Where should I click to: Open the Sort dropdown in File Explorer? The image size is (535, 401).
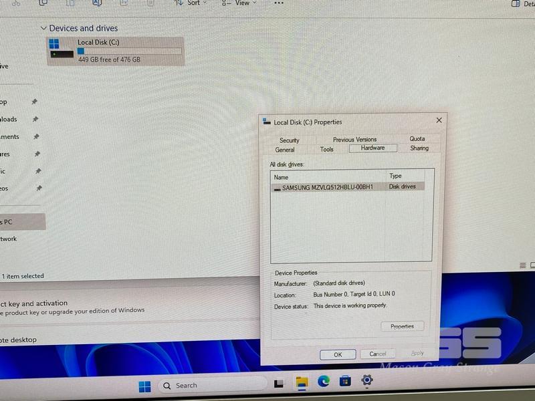pos(191,3)
